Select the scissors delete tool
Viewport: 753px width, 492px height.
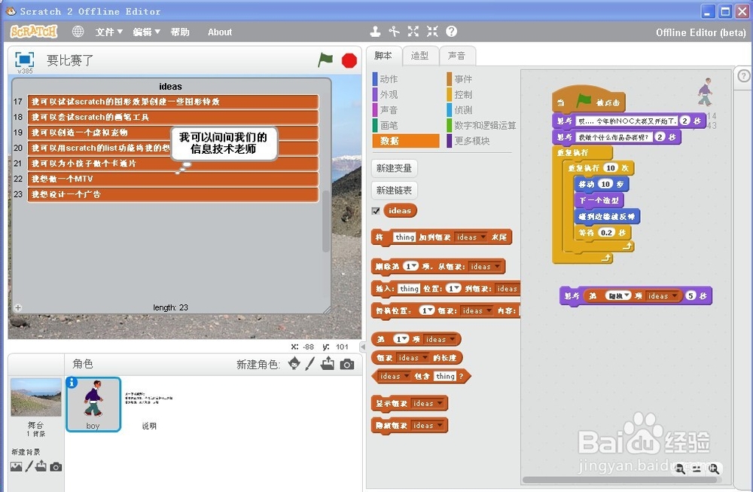[395, 32]
